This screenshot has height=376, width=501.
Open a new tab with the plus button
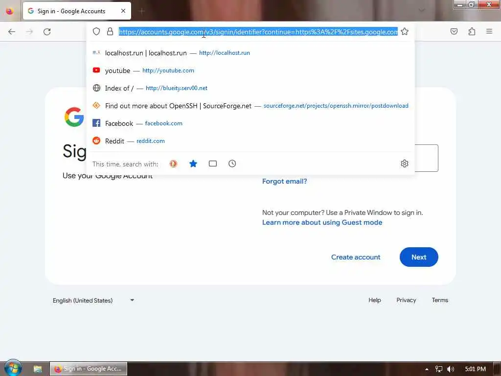[142, 11]
